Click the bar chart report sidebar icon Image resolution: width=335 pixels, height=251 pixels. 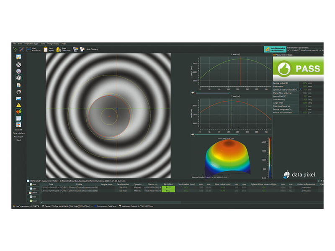pos(18,125)
